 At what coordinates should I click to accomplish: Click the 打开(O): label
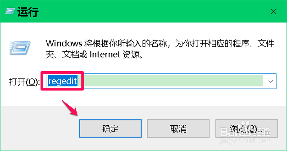[x=24, y=82]
